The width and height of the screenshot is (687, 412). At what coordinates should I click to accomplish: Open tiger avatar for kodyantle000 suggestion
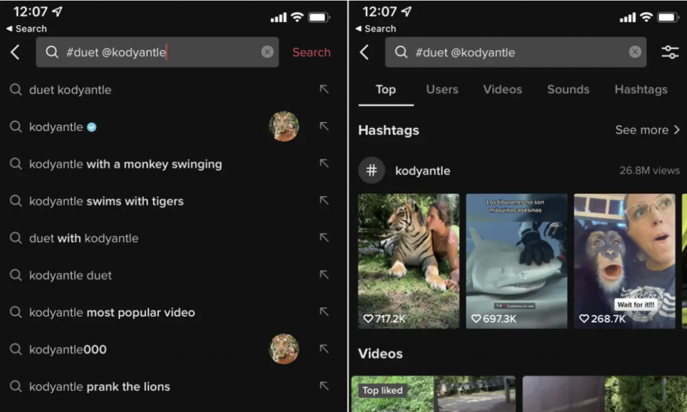(284, 349)
